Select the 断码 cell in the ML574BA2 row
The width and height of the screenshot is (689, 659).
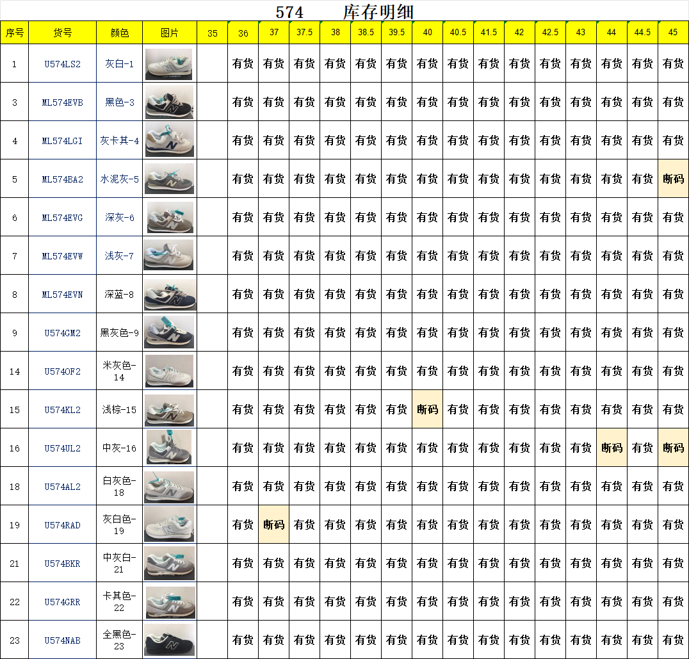(673, 179)
